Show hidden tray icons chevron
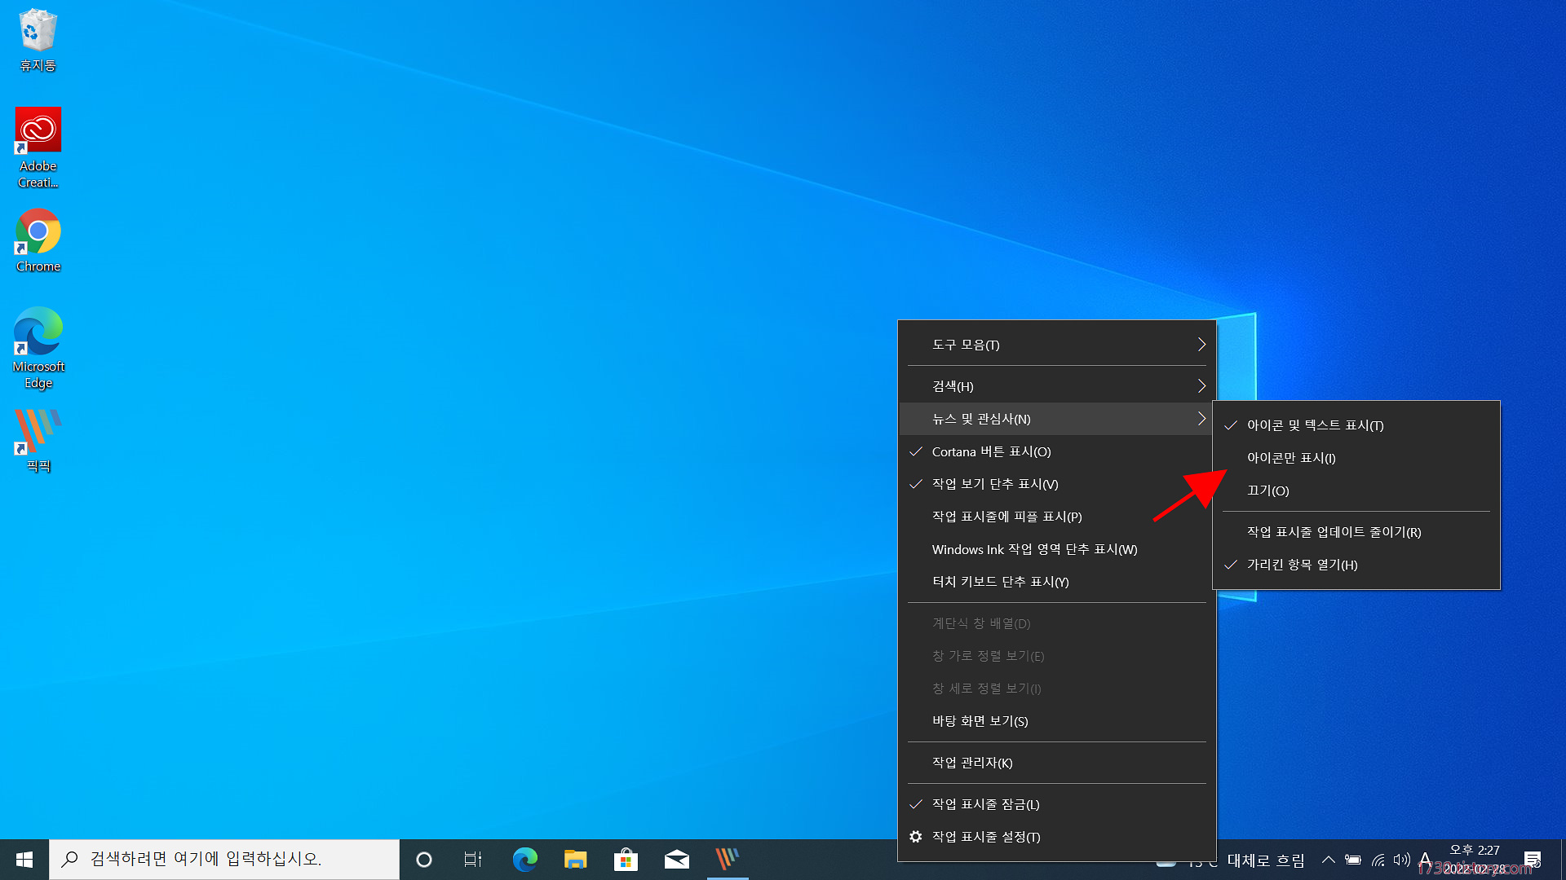The height and width of the screenshot is (880, 1566). click(1328, 860)
